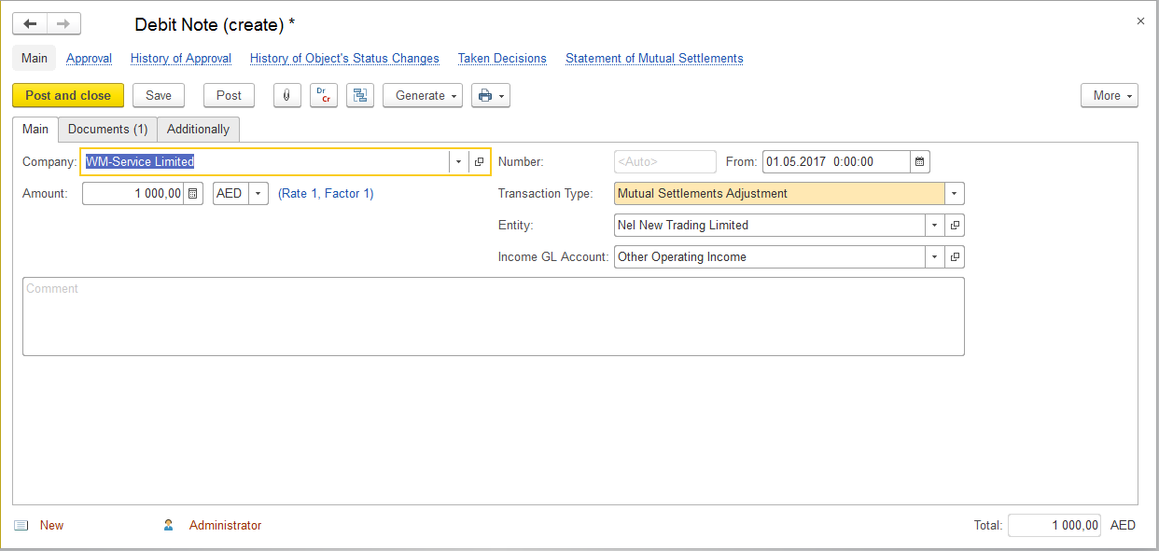The image size is (1159, 551).
Task: Open the Entity record via open icon
Action: pos(954,226)
